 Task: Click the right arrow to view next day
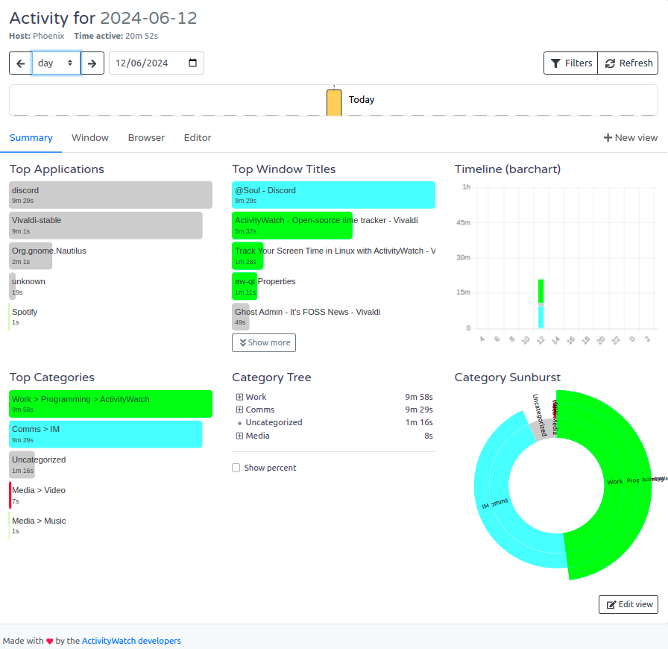(x=92, y=63)
